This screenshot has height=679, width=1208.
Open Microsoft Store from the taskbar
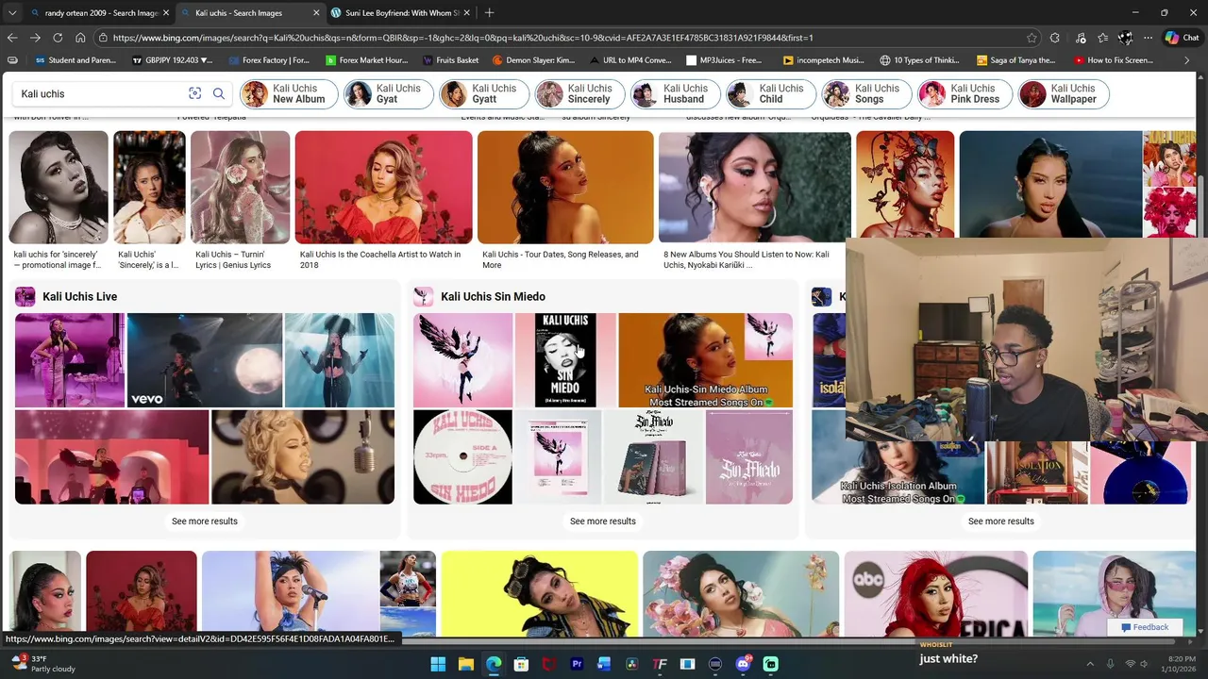pos(521,664)
